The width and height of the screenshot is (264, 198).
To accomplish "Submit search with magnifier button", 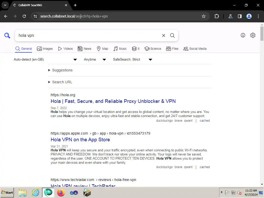I will coord(172,36).
